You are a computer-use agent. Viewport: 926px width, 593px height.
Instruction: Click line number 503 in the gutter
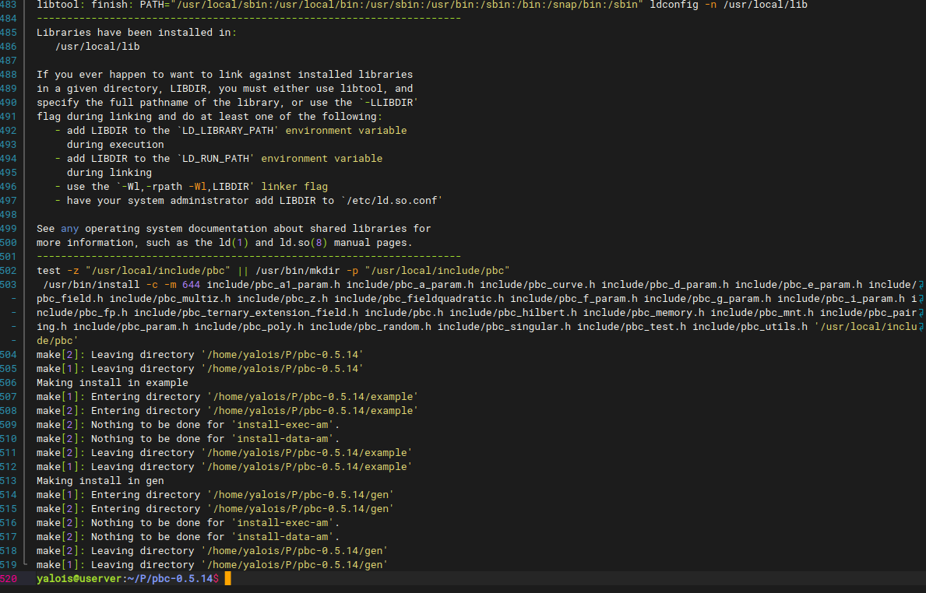(x=9, y=285)
